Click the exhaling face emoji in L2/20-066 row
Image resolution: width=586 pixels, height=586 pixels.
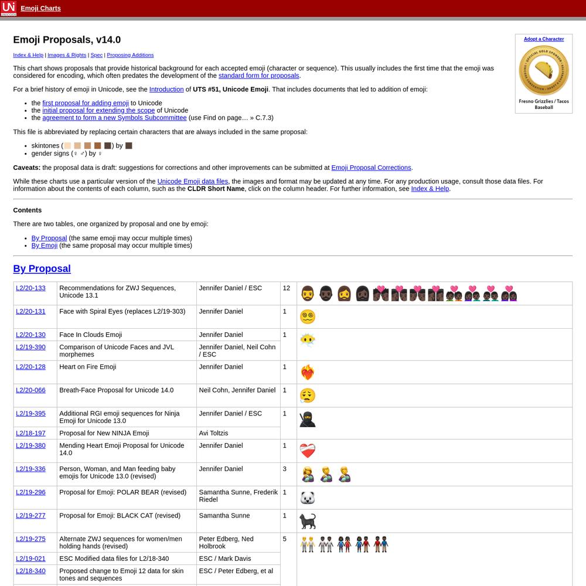click(308, 396)
